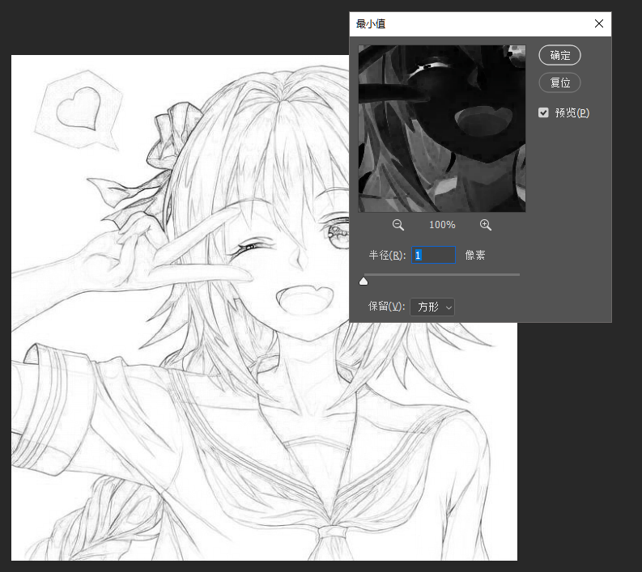Click the 半径(R) label text
642x572 pixels.
click(387, 256)
